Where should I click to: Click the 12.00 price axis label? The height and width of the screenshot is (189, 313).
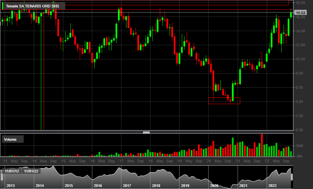(x=300, y=45)
